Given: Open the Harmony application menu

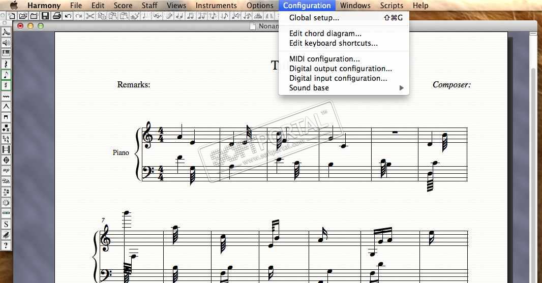Looking at the screenshot, I should [x=44, y=6].
